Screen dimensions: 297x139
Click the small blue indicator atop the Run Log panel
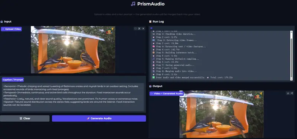(x=151, y=28)
